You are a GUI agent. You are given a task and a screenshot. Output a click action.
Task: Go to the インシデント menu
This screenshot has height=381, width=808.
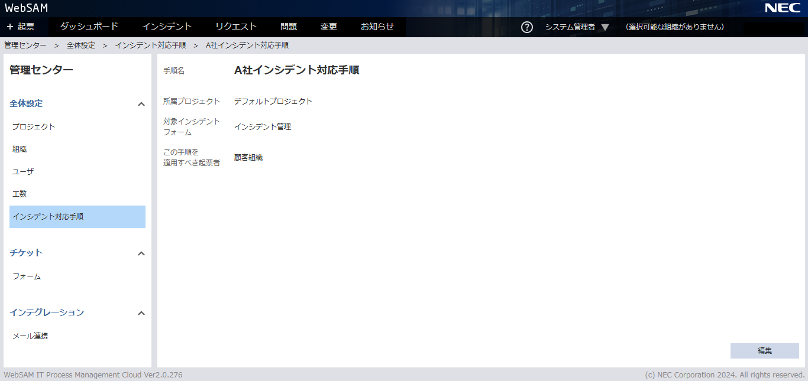pos(167,27)
